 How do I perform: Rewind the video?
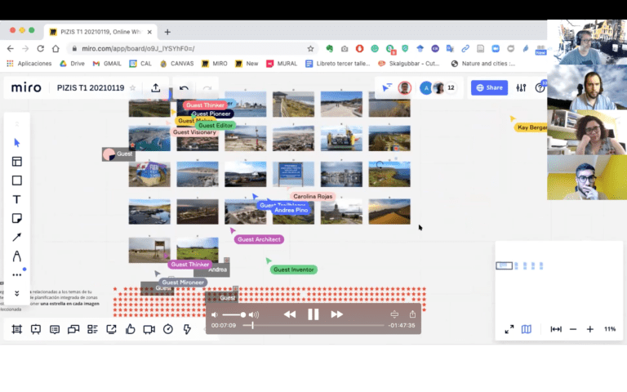(x=290, y=314)
